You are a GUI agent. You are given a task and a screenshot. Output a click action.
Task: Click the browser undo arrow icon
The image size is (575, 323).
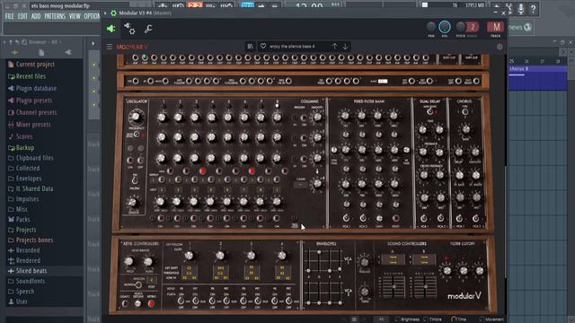coord(17,42)
